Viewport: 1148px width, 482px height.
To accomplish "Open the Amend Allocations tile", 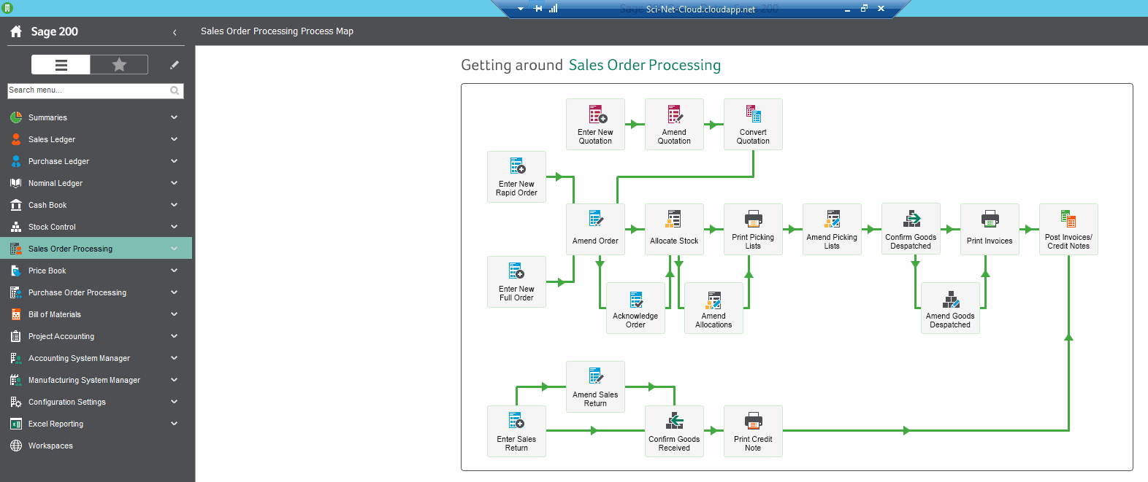I will click(x=713, y=308).
